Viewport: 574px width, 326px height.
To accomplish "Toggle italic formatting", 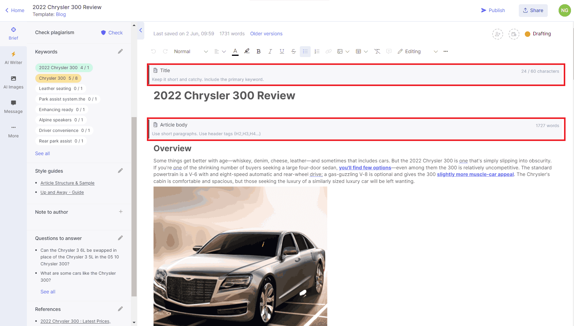I will (x=270, y=51).
